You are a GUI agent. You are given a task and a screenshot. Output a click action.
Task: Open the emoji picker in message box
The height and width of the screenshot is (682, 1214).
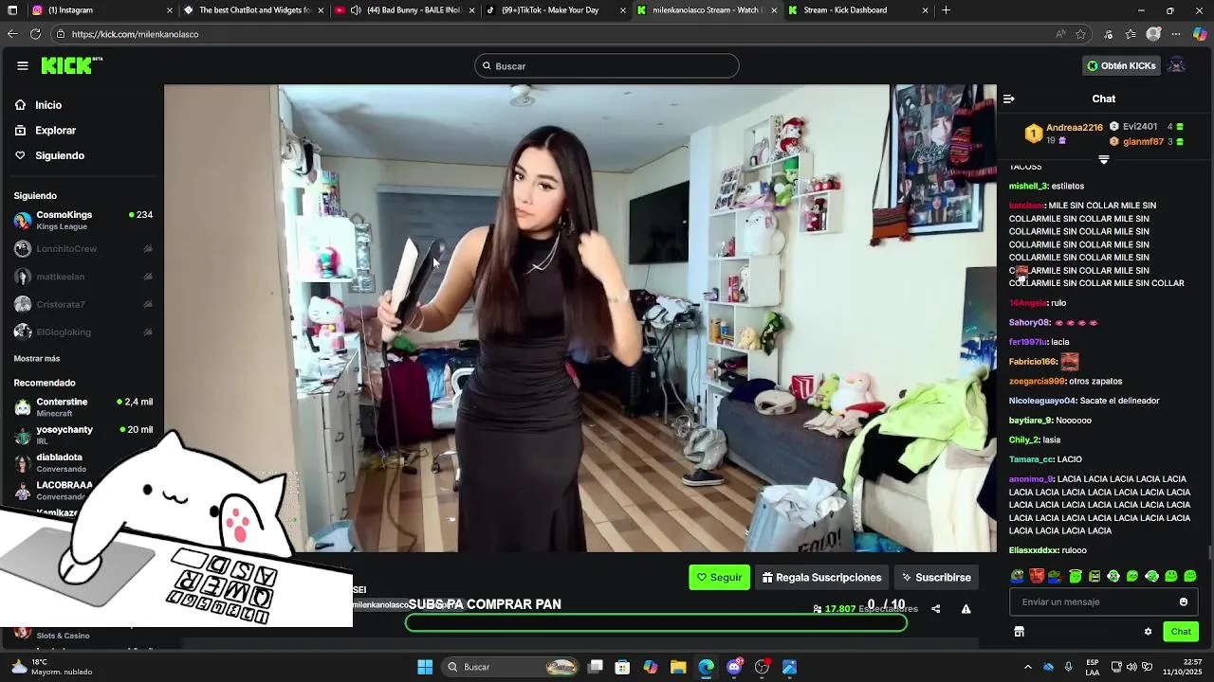pos(1184,601)
